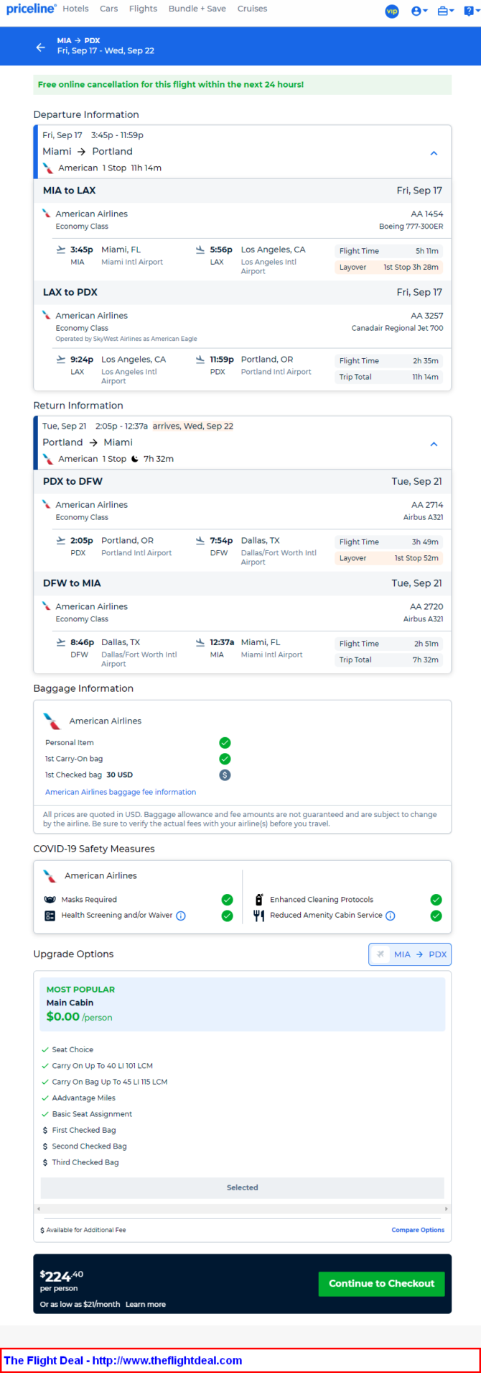Click the Personal Item green checkmark
The width and height of the screenshot is (481, 1373).
(225, 743)
